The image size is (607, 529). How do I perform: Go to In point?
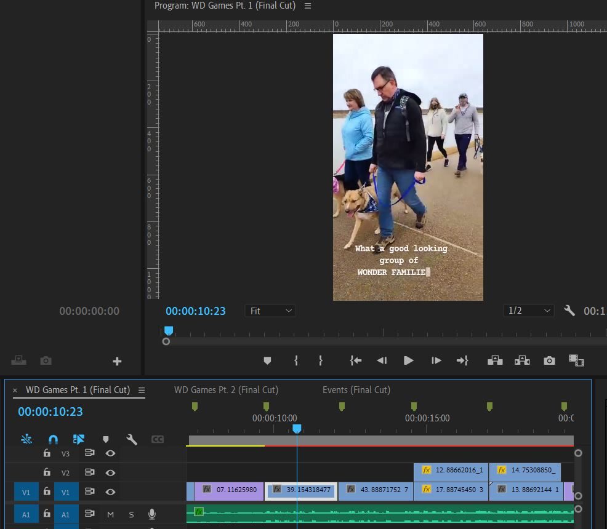355,361
